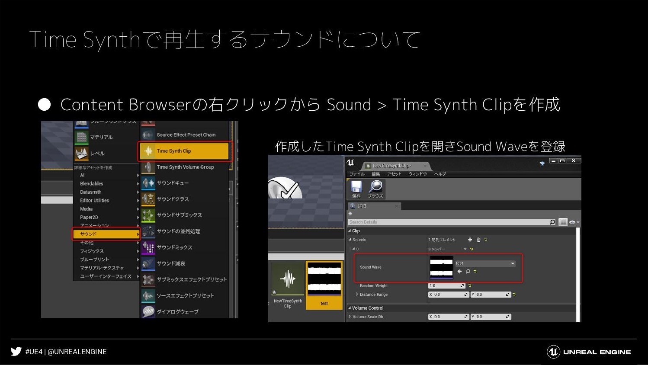648x365 pixels.
Task: Click the Sound Wave asset thumbnail
Action: point(441,267)
